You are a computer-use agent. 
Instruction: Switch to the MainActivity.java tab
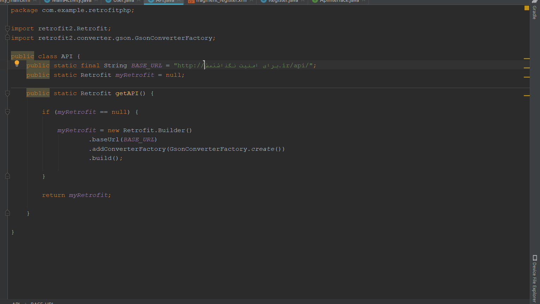(70, 1)
